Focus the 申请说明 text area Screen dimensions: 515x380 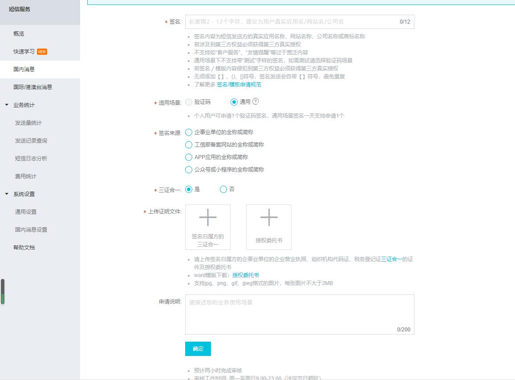300,315
